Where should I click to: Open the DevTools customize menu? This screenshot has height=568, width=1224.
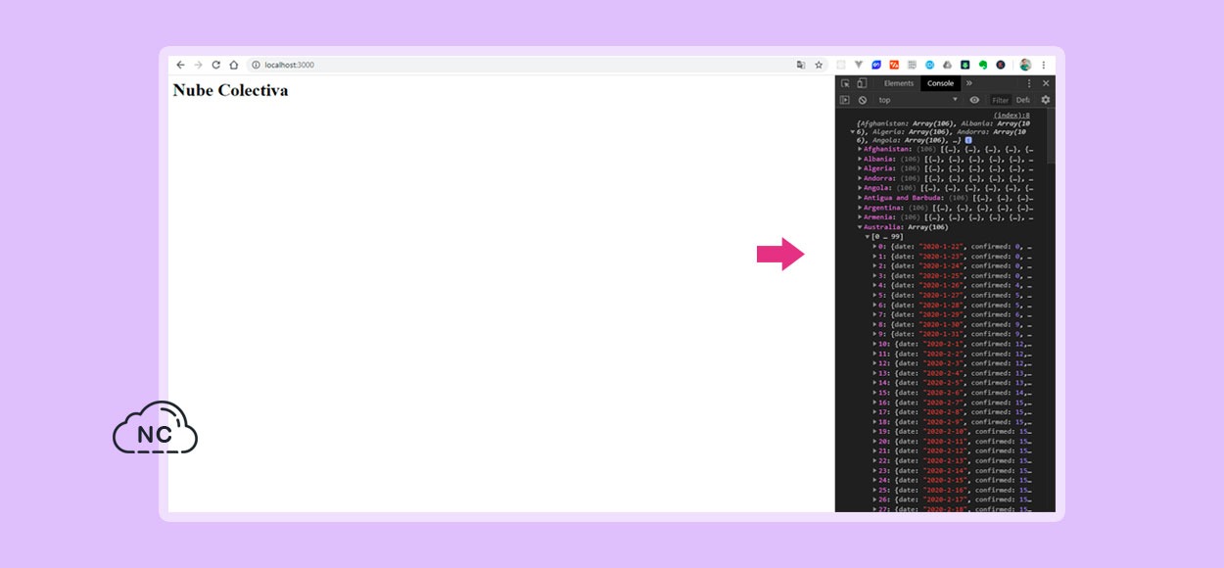point(1029,83)
